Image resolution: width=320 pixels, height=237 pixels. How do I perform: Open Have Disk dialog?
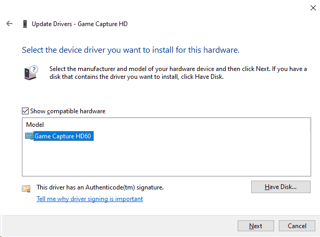pyautogui.click(x=280, y=187)
